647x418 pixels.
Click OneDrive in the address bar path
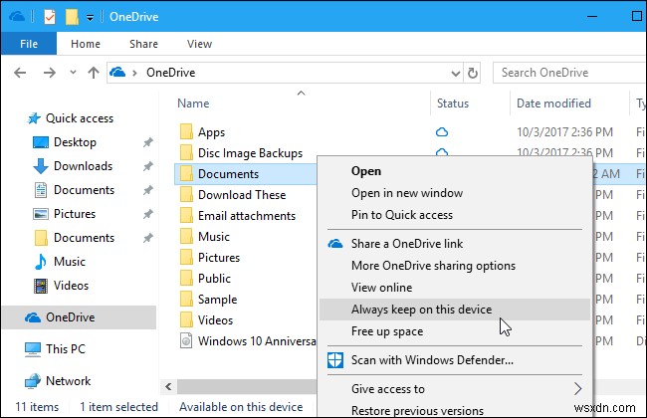click(171, 73)
